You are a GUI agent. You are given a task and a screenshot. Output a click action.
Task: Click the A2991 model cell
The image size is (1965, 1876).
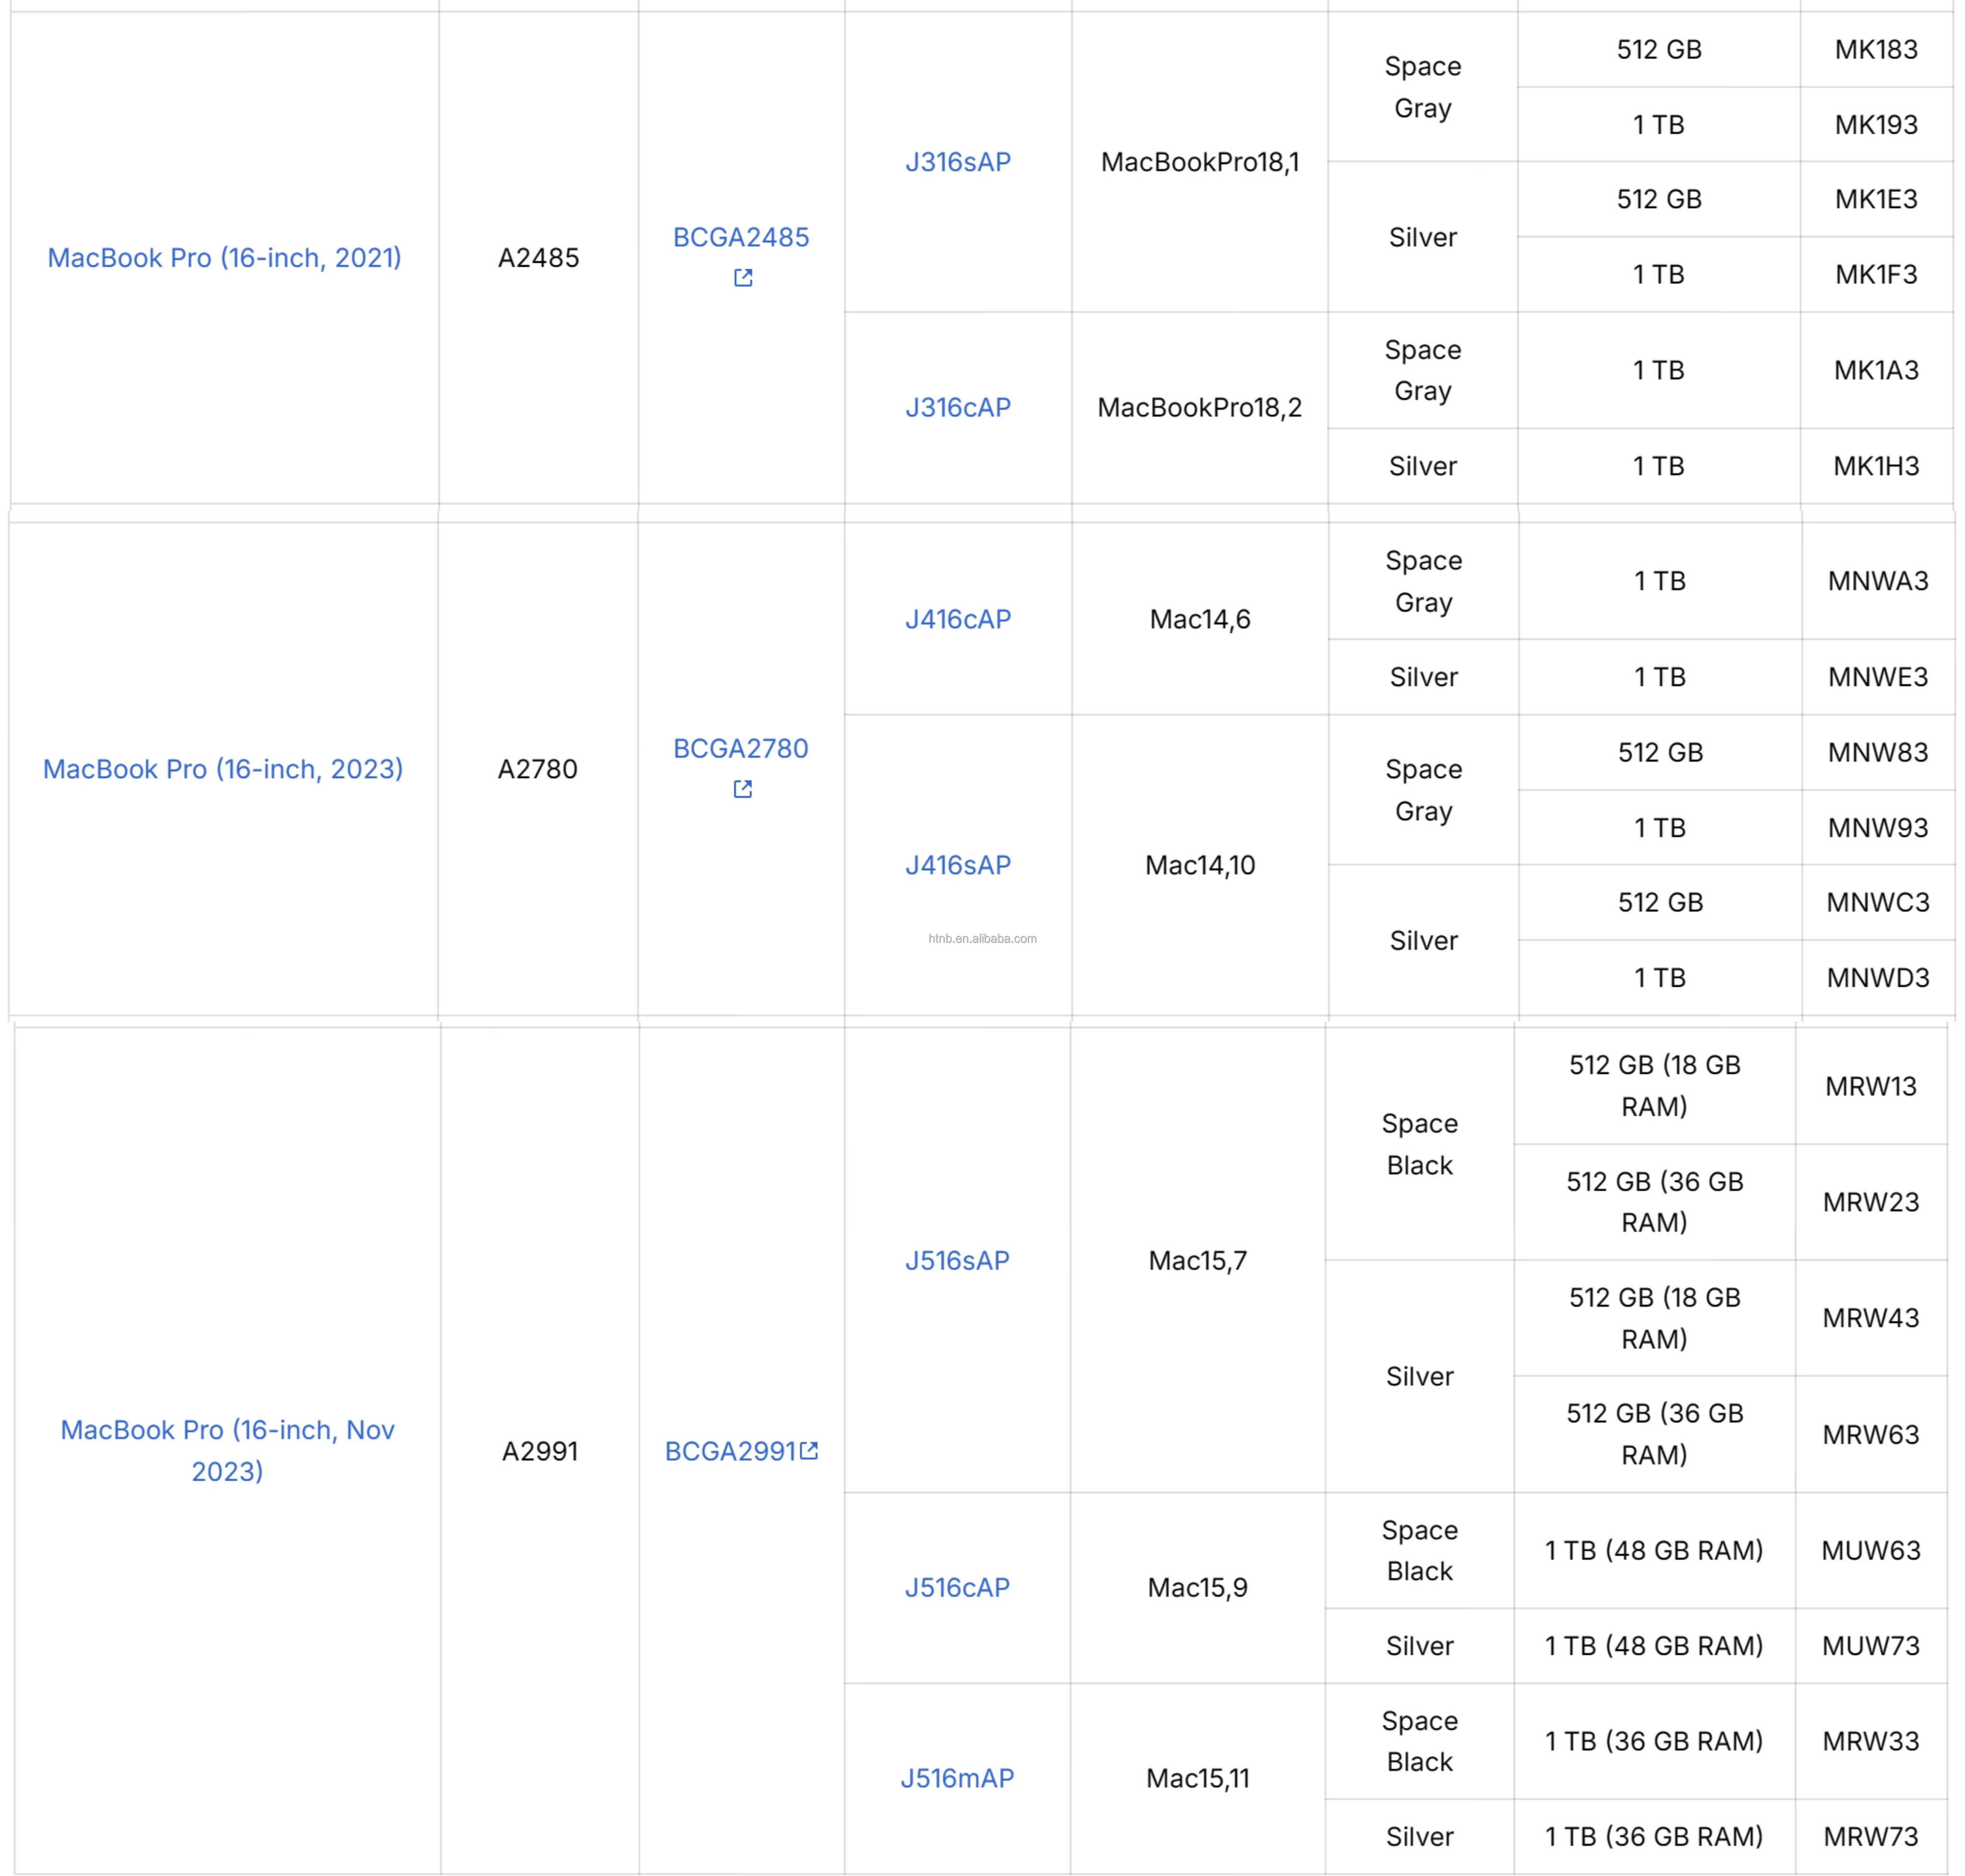click(x=540, y=1451)
